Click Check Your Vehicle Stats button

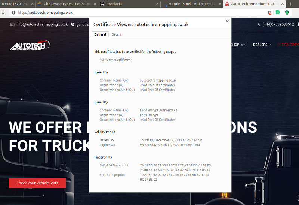[x=37, y=183]
